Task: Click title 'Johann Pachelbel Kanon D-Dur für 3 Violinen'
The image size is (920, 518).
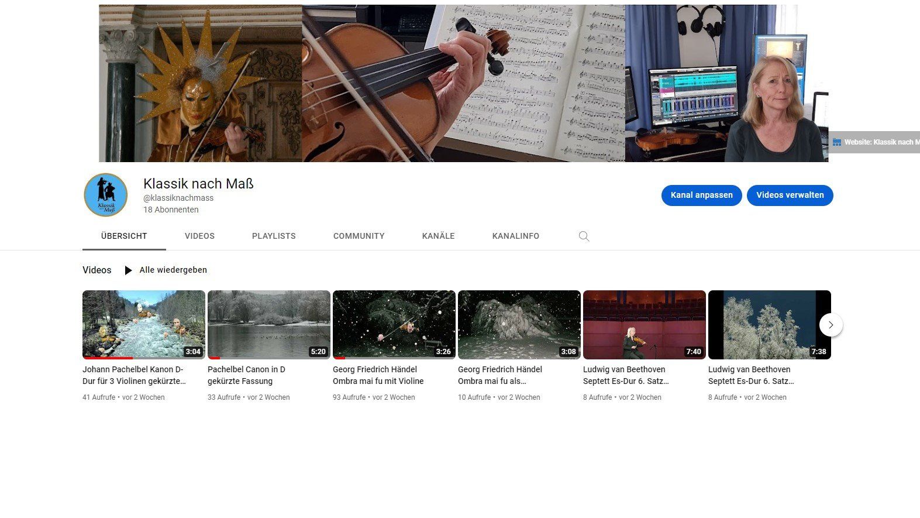Action: (135, 375)
